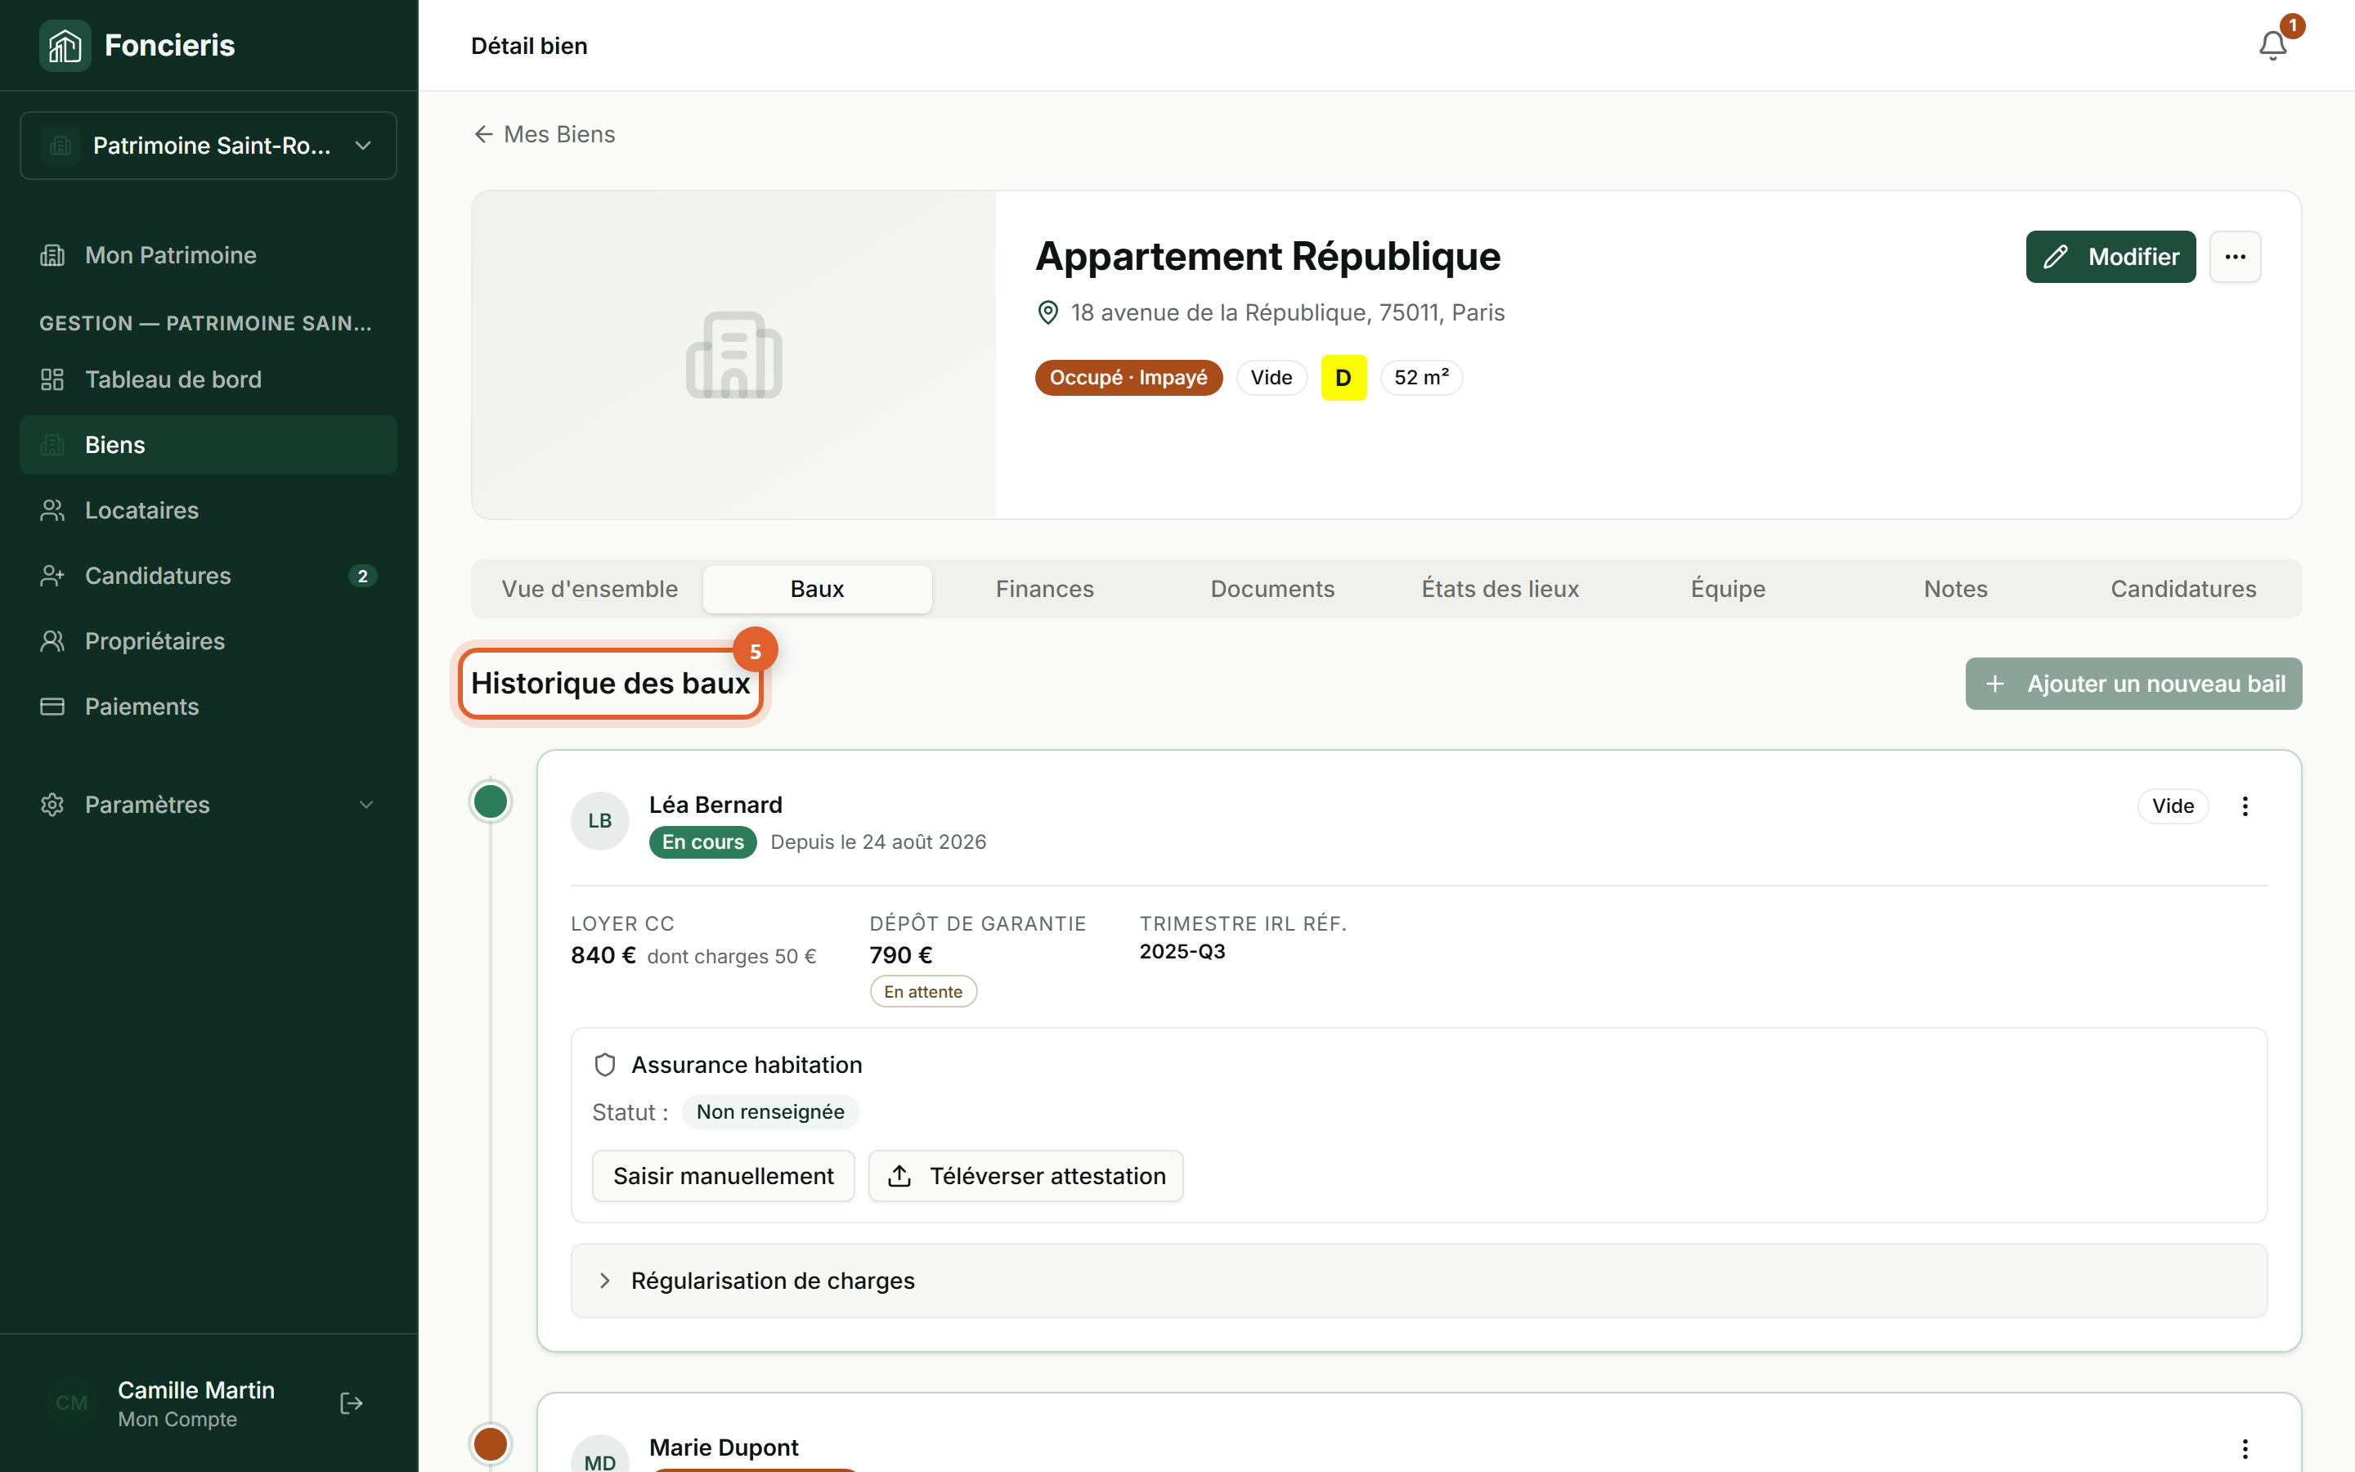Click the Non renseignée status badge

pos(769,1112)
